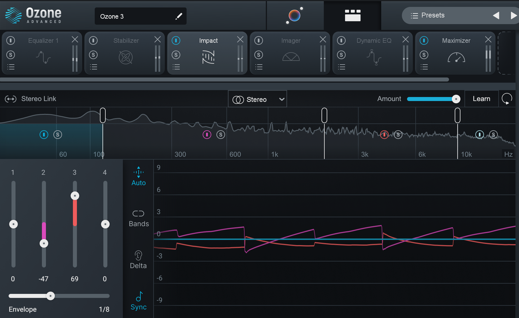Load the next preset arrow

coord(514,15)
